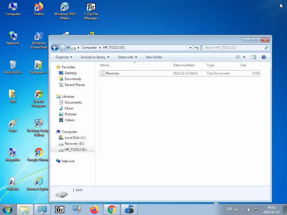This screenshot has width=287, height=215.
Task: Open the address bar history dropdown
Action: tap(190, 48)
